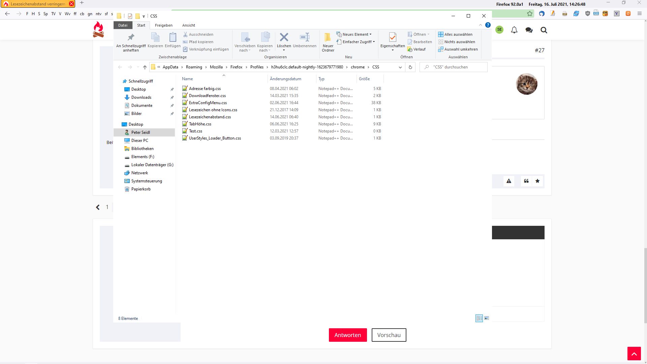Click the Einfügen paste icon
This screenshot has height=364, width=647.
click(x=173, y=37)
